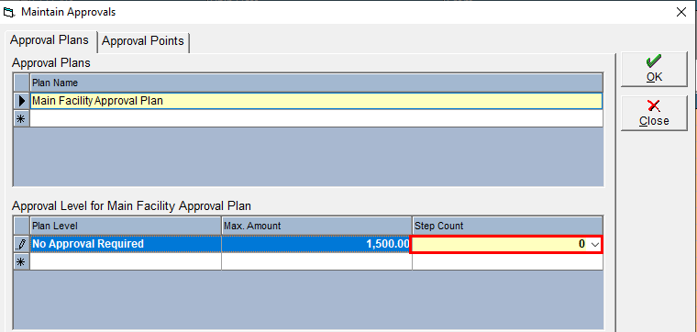Select the current-row arrow marker for Main Facility plan
The width and height of the screenshot is (697, 332).
pos(22,101)
